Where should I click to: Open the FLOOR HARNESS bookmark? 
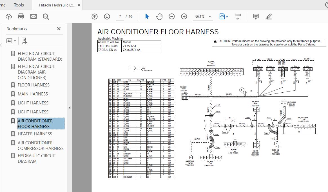click(34, 85)
